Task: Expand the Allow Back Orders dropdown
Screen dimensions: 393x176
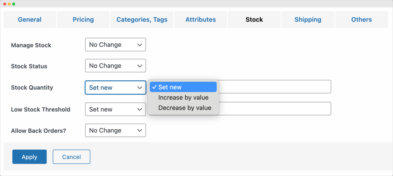Action: coord(115,130)
